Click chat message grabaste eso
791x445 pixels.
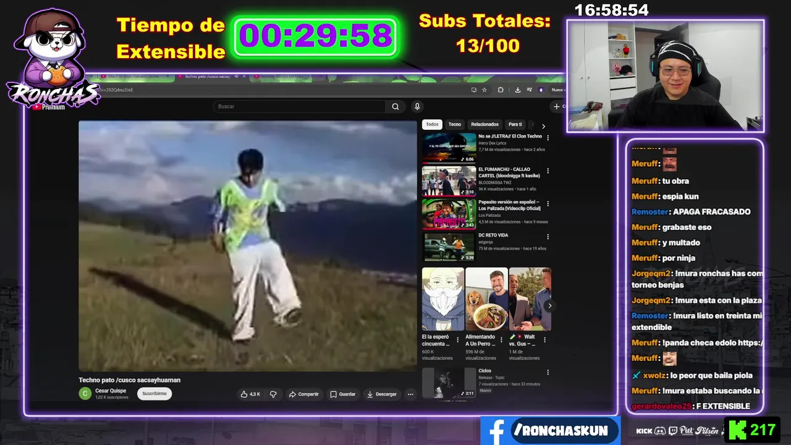pos(687,227)
